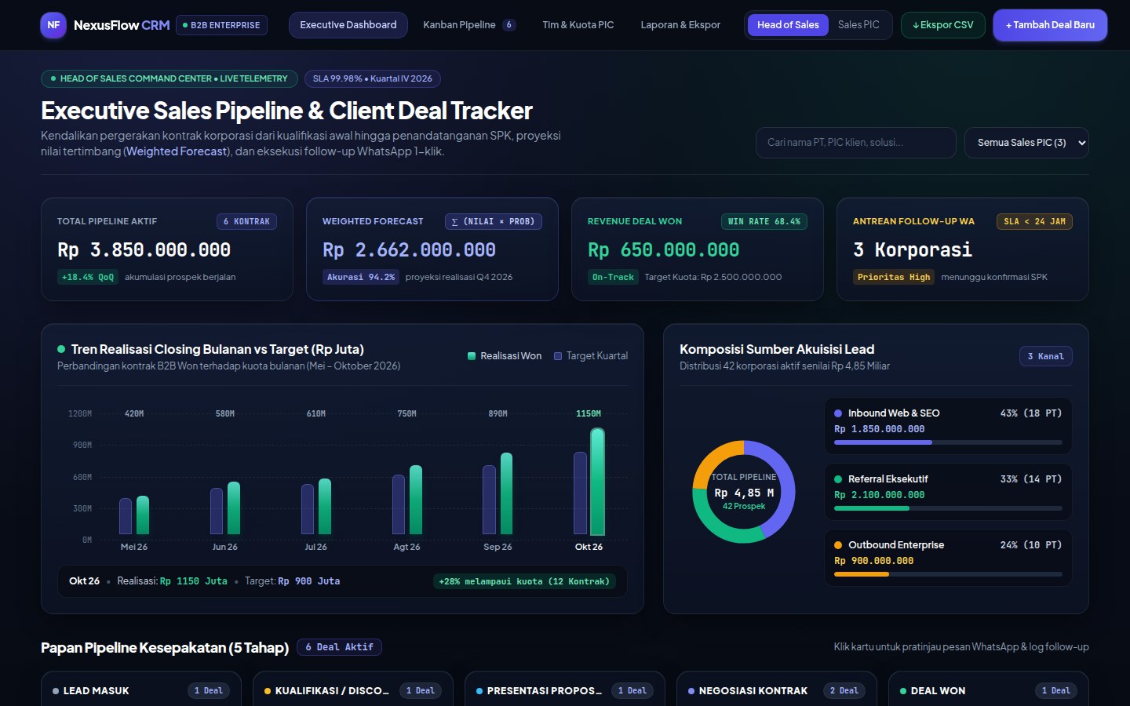
Task: Click Kanban Pipeline count badge 6
Action: coord(509,25)
